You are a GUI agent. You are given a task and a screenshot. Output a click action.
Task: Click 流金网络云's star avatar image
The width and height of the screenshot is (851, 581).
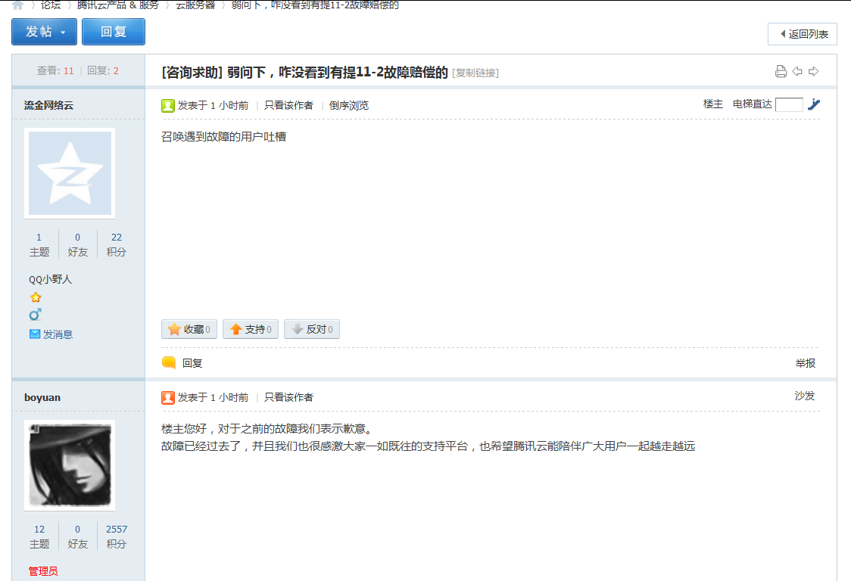pos(70,173)
